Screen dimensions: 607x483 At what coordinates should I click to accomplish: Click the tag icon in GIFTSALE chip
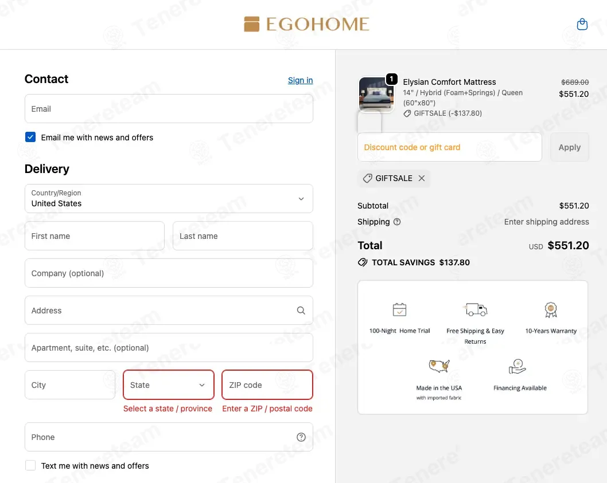pyautogui.click(x=367, y=178)
